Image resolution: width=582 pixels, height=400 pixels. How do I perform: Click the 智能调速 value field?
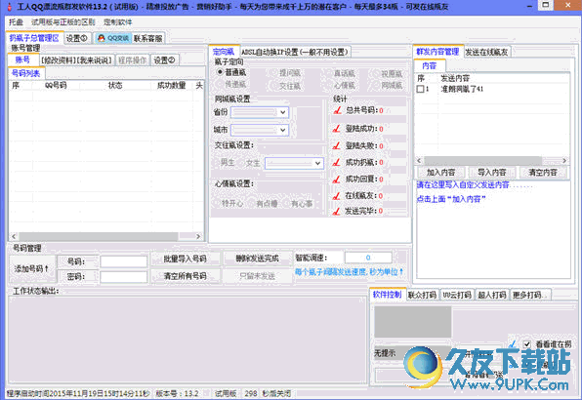368,258
